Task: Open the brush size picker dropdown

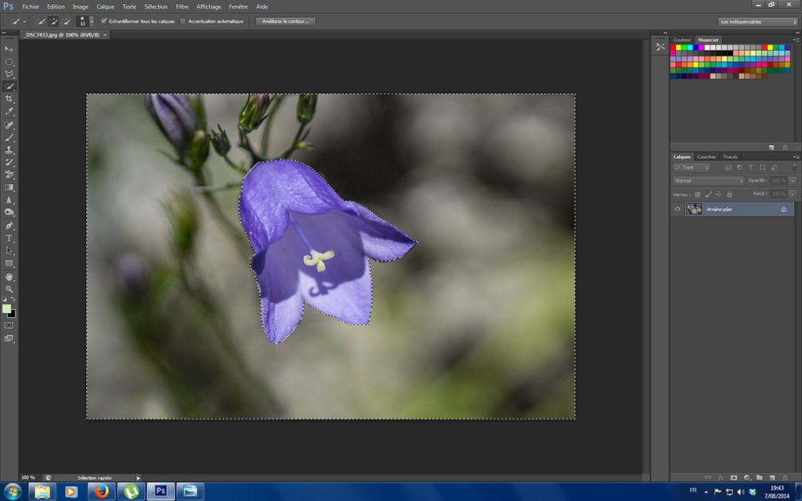Action: point(92,21)
